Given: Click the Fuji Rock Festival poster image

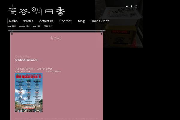Looking at the screenshot, I should (x=29, y=92).
